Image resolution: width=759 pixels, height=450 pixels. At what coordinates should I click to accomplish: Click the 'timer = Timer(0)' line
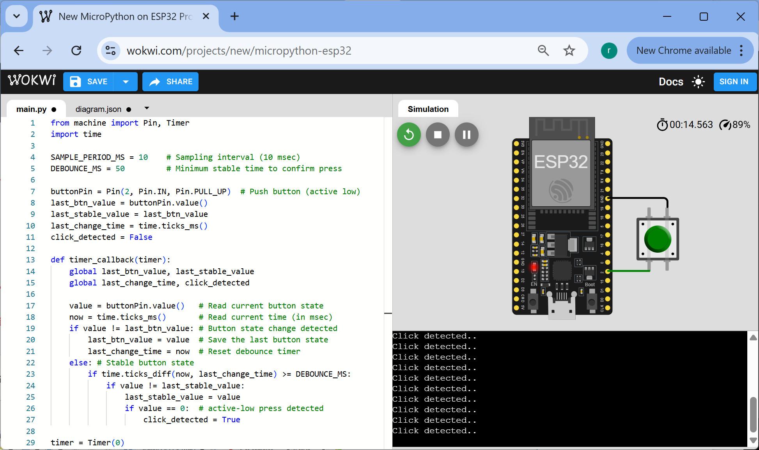pyautogui.click(x=87, y=443)
